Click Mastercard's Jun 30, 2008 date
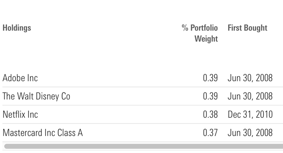The height and width of the screenshot is (153, 283). [x=250, y=132]
